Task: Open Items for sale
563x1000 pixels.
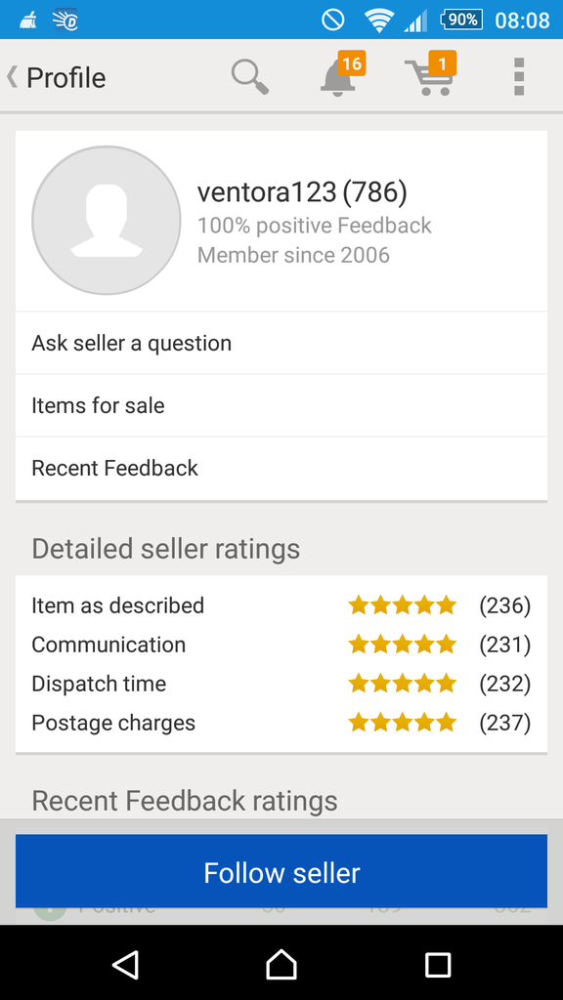Action: pos(281,405)
